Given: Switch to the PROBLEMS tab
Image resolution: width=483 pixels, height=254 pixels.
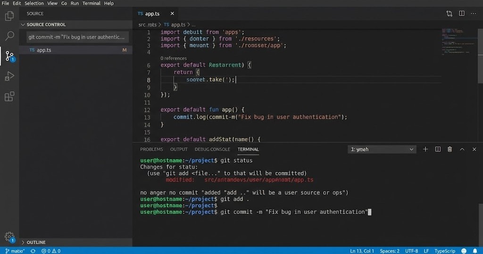Looking at the screenshot, I should click(151, 149).
